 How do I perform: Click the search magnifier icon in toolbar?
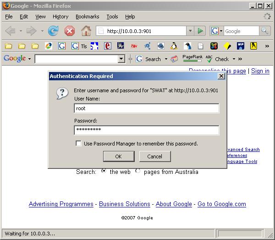point(264,31)
